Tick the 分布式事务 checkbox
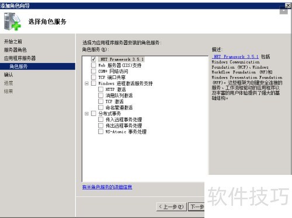 pyautogui.click(x=93, y=113)
